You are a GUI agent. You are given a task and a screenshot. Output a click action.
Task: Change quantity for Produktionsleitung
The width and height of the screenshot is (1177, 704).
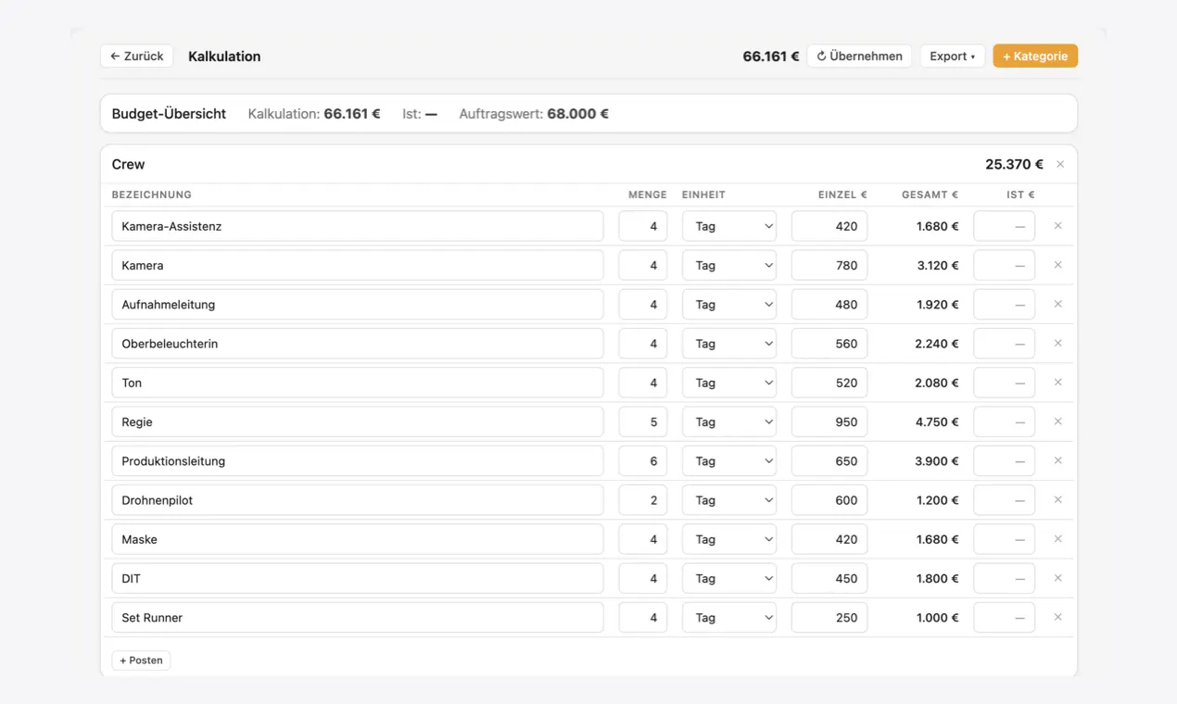click(643, 460)
